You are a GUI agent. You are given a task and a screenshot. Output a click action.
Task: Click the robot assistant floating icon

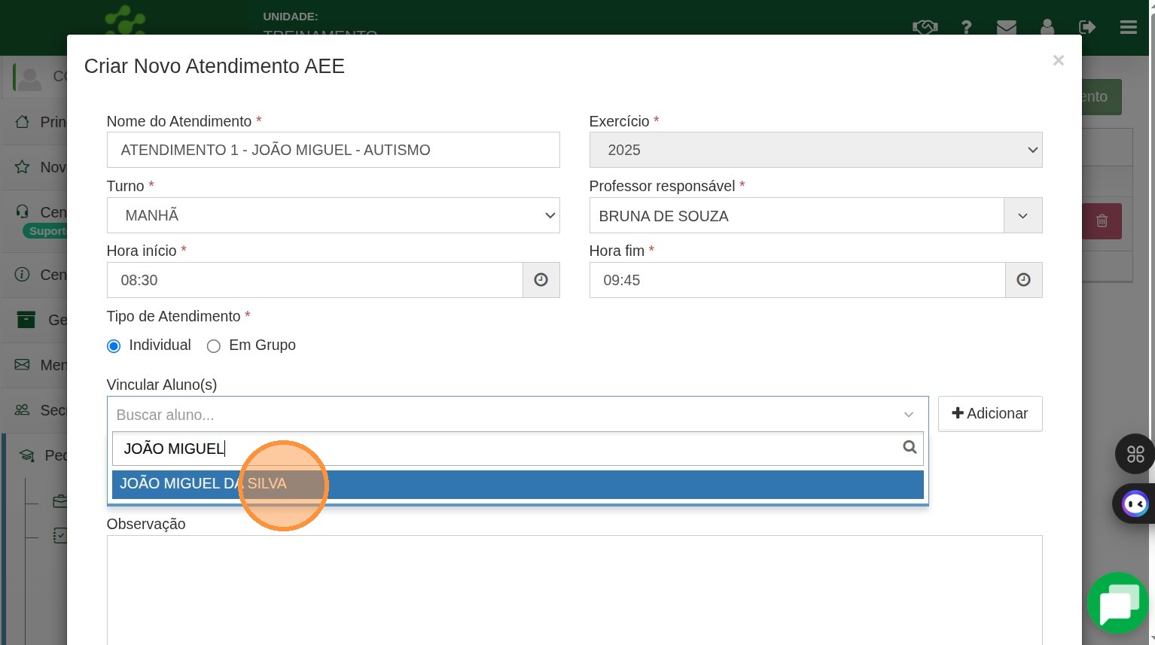(1135, 504)
